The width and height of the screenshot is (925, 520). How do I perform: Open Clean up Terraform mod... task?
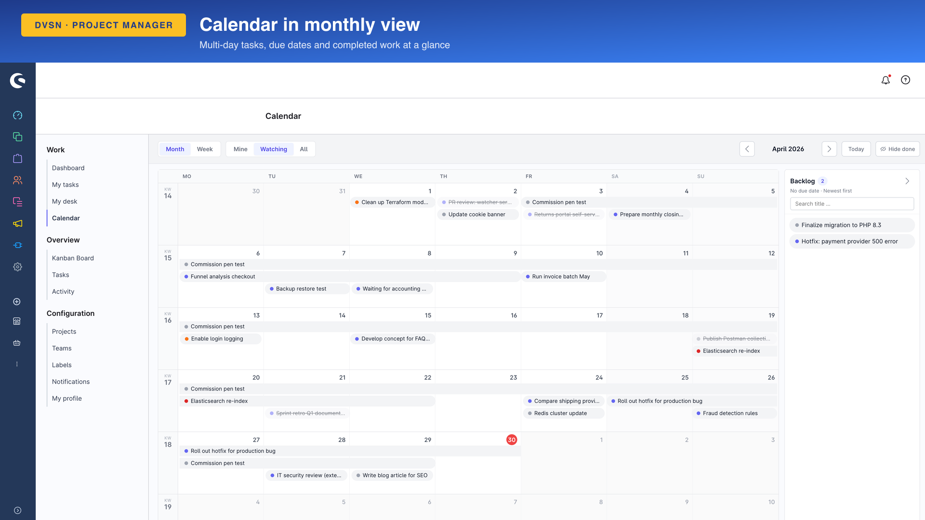click(392, 202)
